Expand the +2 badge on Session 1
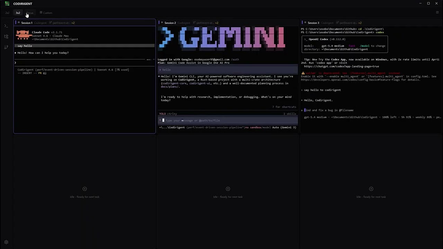Viewport: 443px width, 249px height. (73, 23)
